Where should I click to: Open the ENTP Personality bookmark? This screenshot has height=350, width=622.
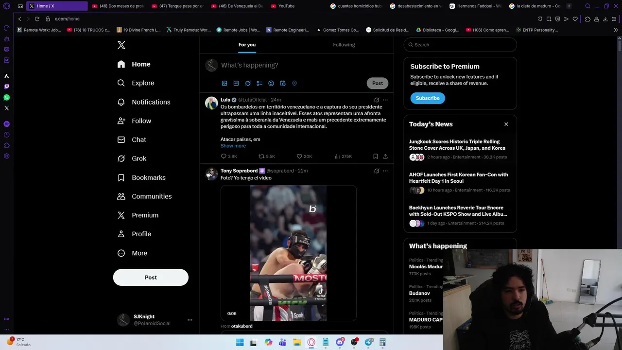coord(536,30)
